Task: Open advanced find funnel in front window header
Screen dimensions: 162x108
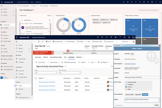Action: [111, 37]
